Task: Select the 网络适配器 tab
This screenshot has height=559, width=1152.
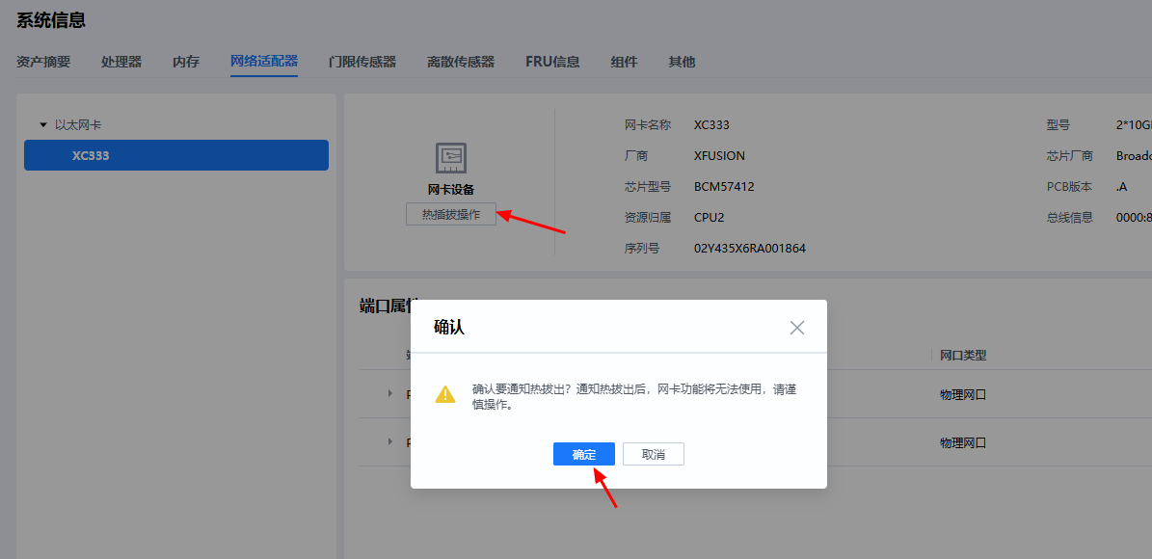Action: 264,62
